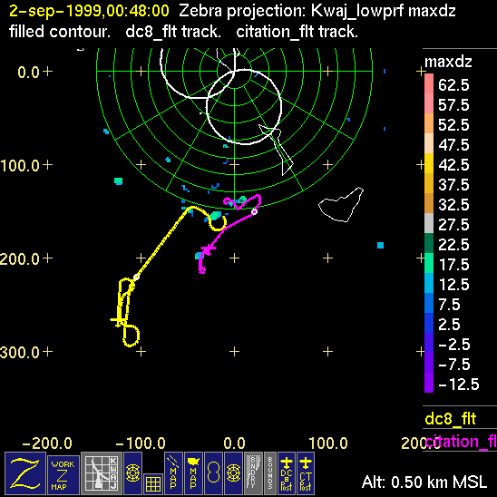The image size is (497, 497).
Task: Click the date-time stamp in the header
Action: click(89, 11)
